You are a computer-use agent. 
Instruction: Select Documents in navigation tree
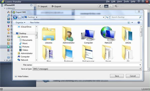(x=26, y=40)
